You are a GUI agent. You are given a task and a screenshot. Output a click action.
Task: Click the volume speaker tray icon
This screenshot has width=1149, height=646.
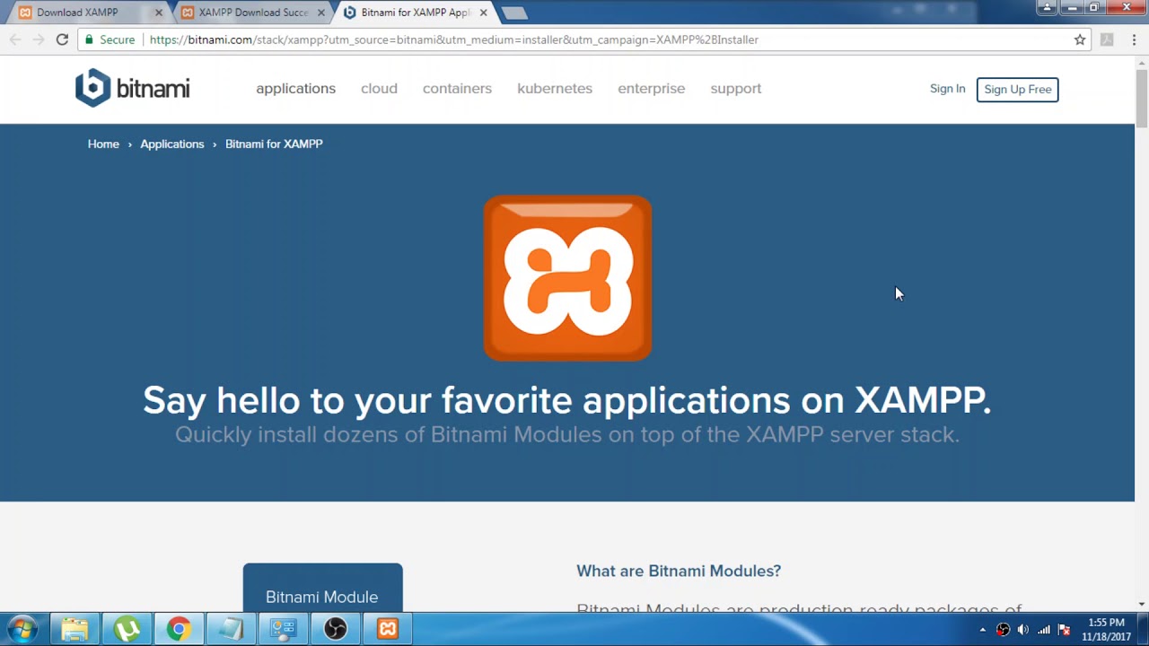(x=1023, y=630)
